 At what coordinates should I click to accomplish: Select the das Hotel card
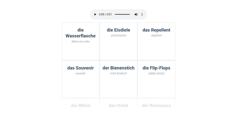click(x=118, y=106)
